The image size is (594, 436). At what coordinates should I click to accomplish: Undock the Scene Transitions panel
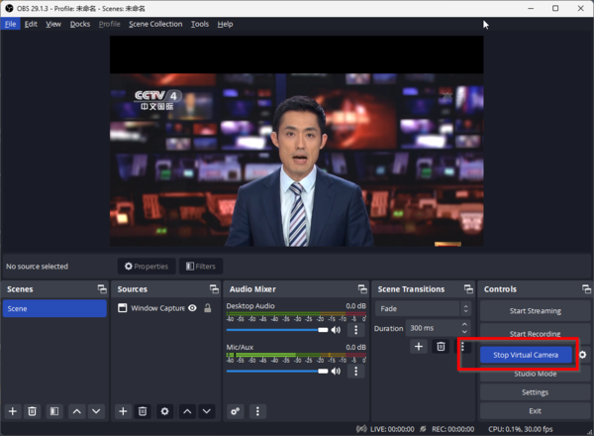tap(468, 289)
